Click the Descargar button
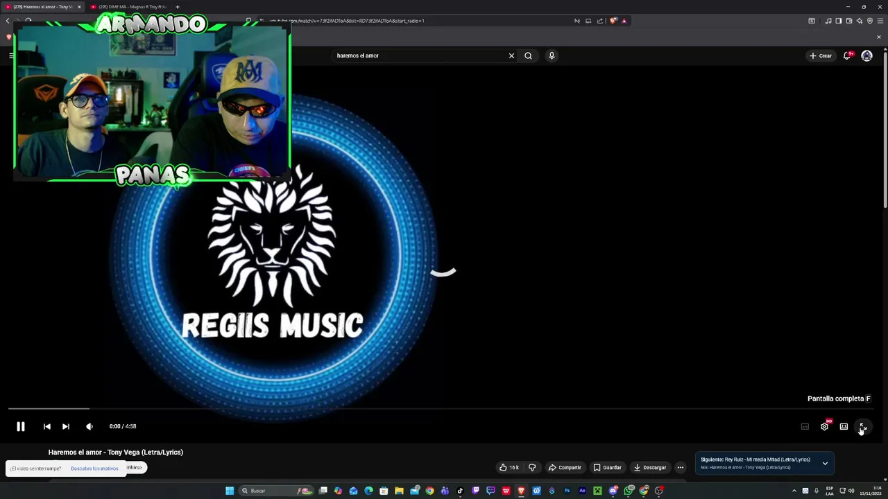This screenshot has height=499, width=888. pyautogui.click(x=650, y=467)
